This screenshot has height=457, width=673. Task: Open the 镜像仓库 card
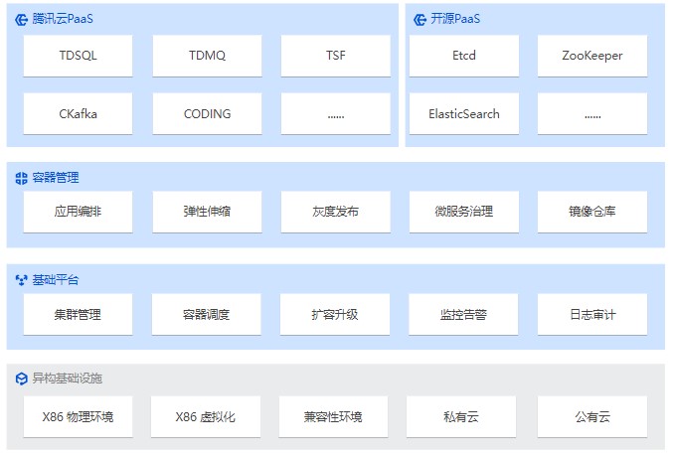pyautogui.click(x=592, y=212)
